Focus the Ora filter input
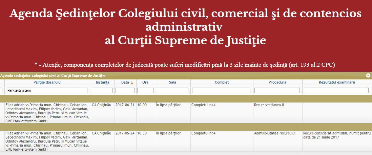The height and width of the screenshot is (155, 372). [x=145, y=90]
